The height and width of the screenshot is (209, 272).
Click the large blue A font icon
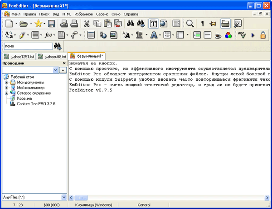(x=154, y=35)
